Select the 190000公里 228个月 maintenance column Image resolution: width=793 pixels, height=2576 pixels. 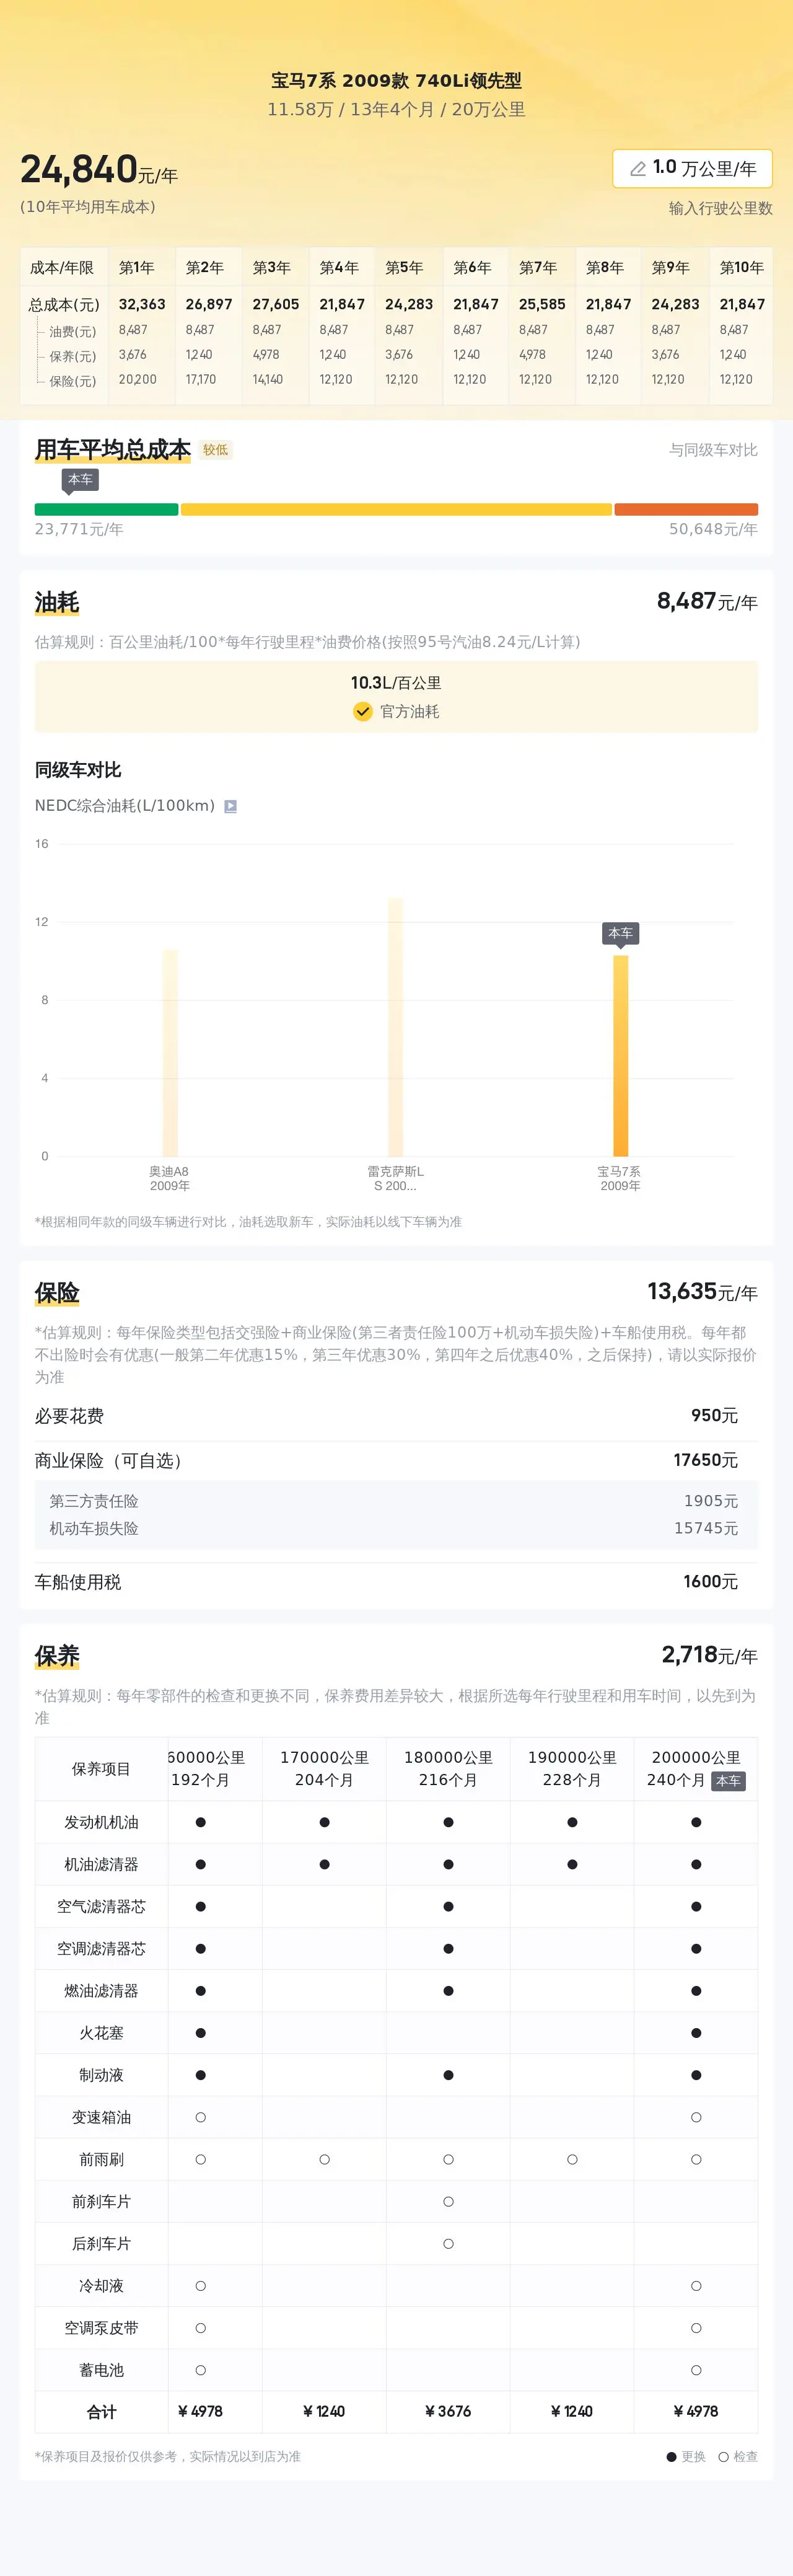tap(572, 1768)
